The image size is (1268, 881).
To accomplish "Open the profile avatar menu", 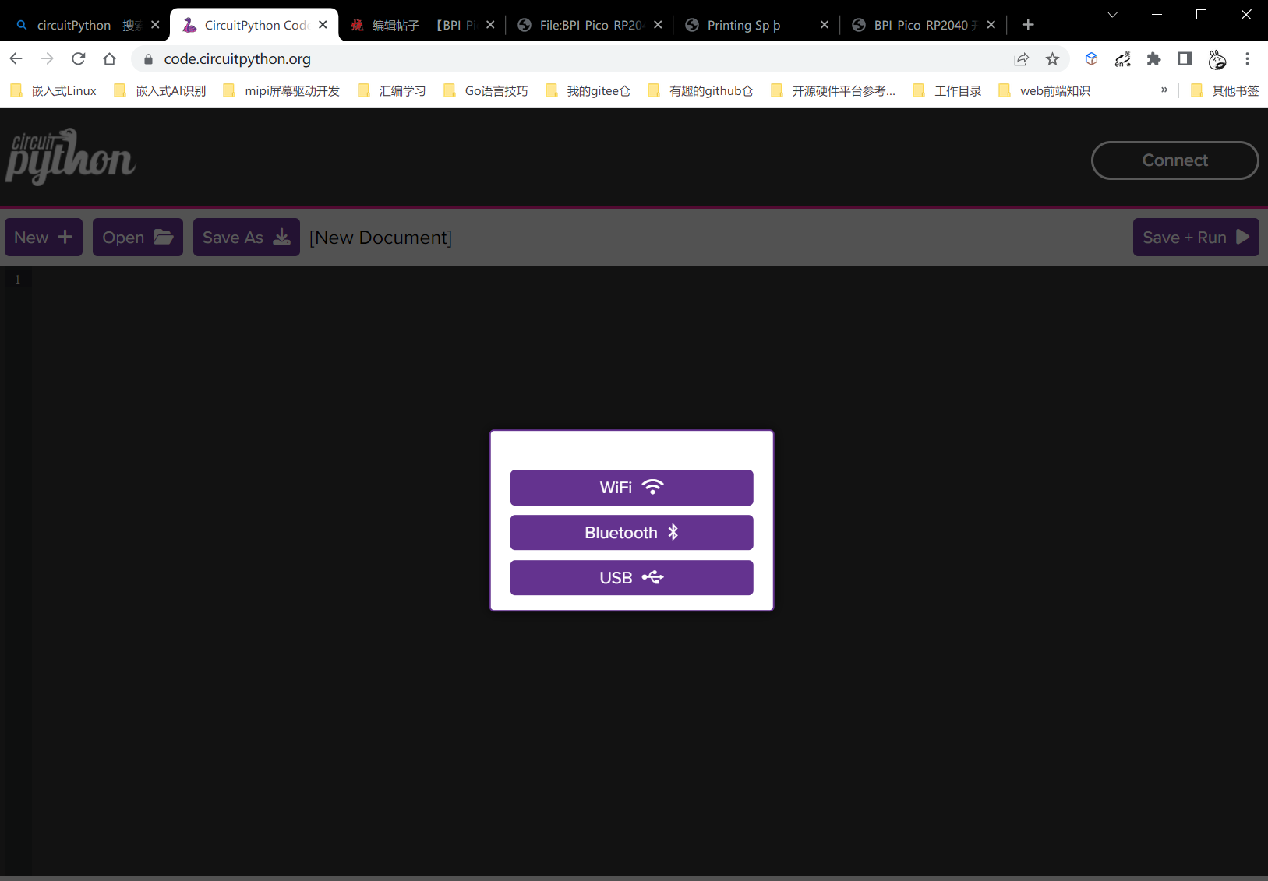I will (x=1217, y=59).
